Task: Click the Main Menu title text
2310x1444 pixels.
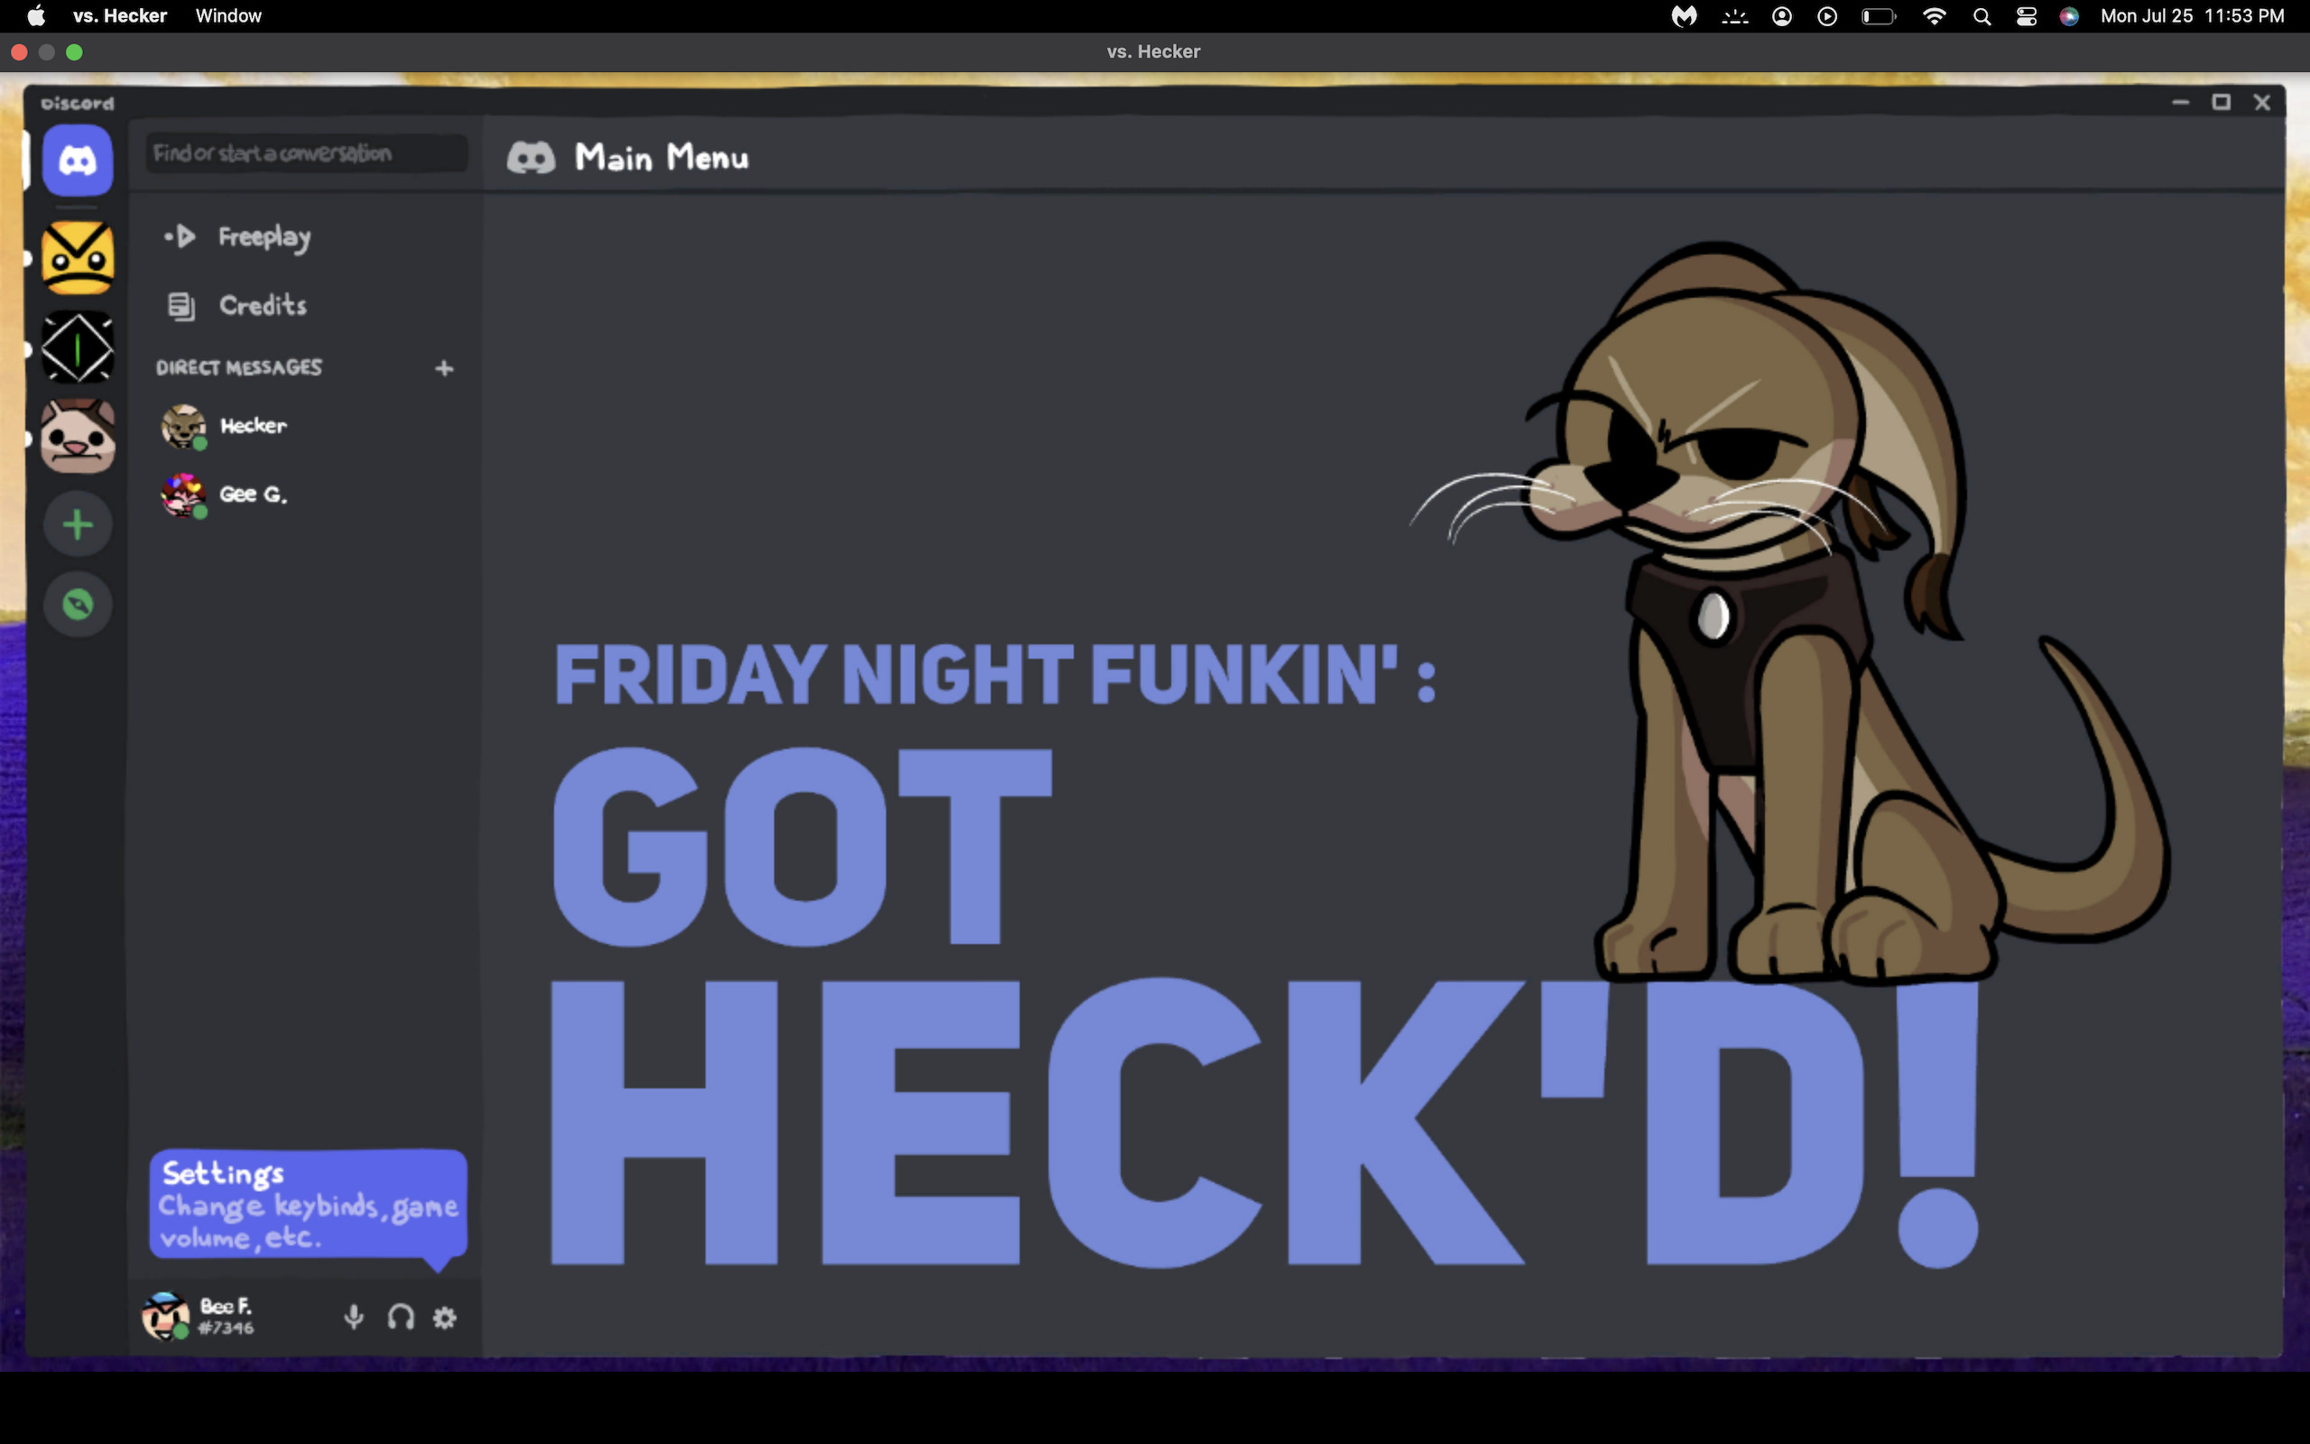Action: [x=661, y=158]
